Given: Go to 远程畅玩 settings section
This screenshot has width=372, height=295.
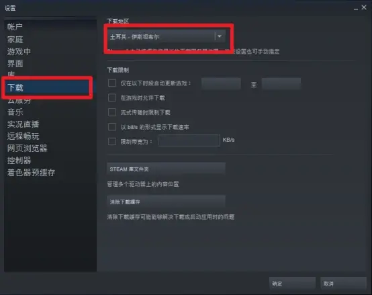Looking at the screenshot, I should click(x=23, y=136).
